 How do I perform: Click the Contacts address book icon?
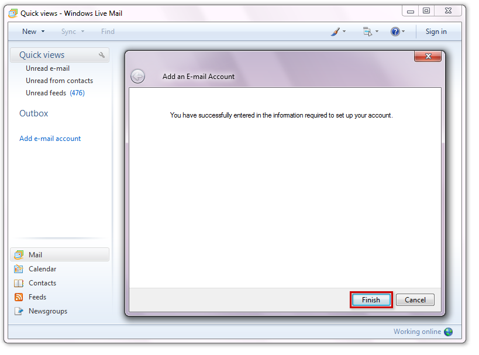[x=19, y=283]
